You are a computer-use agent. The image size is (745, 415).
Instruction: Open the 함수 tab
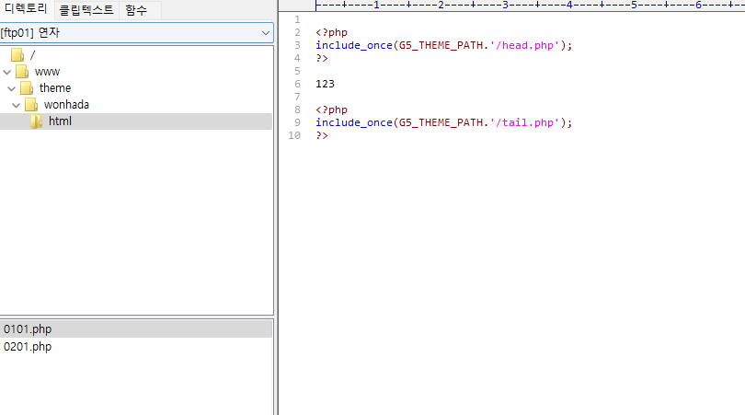tap(136, 10)
